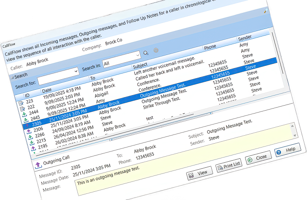Click the green incoming icon of row 2444
Viewport: 307px width, 200px height.
pyautogui.click(x=24, y=114)
